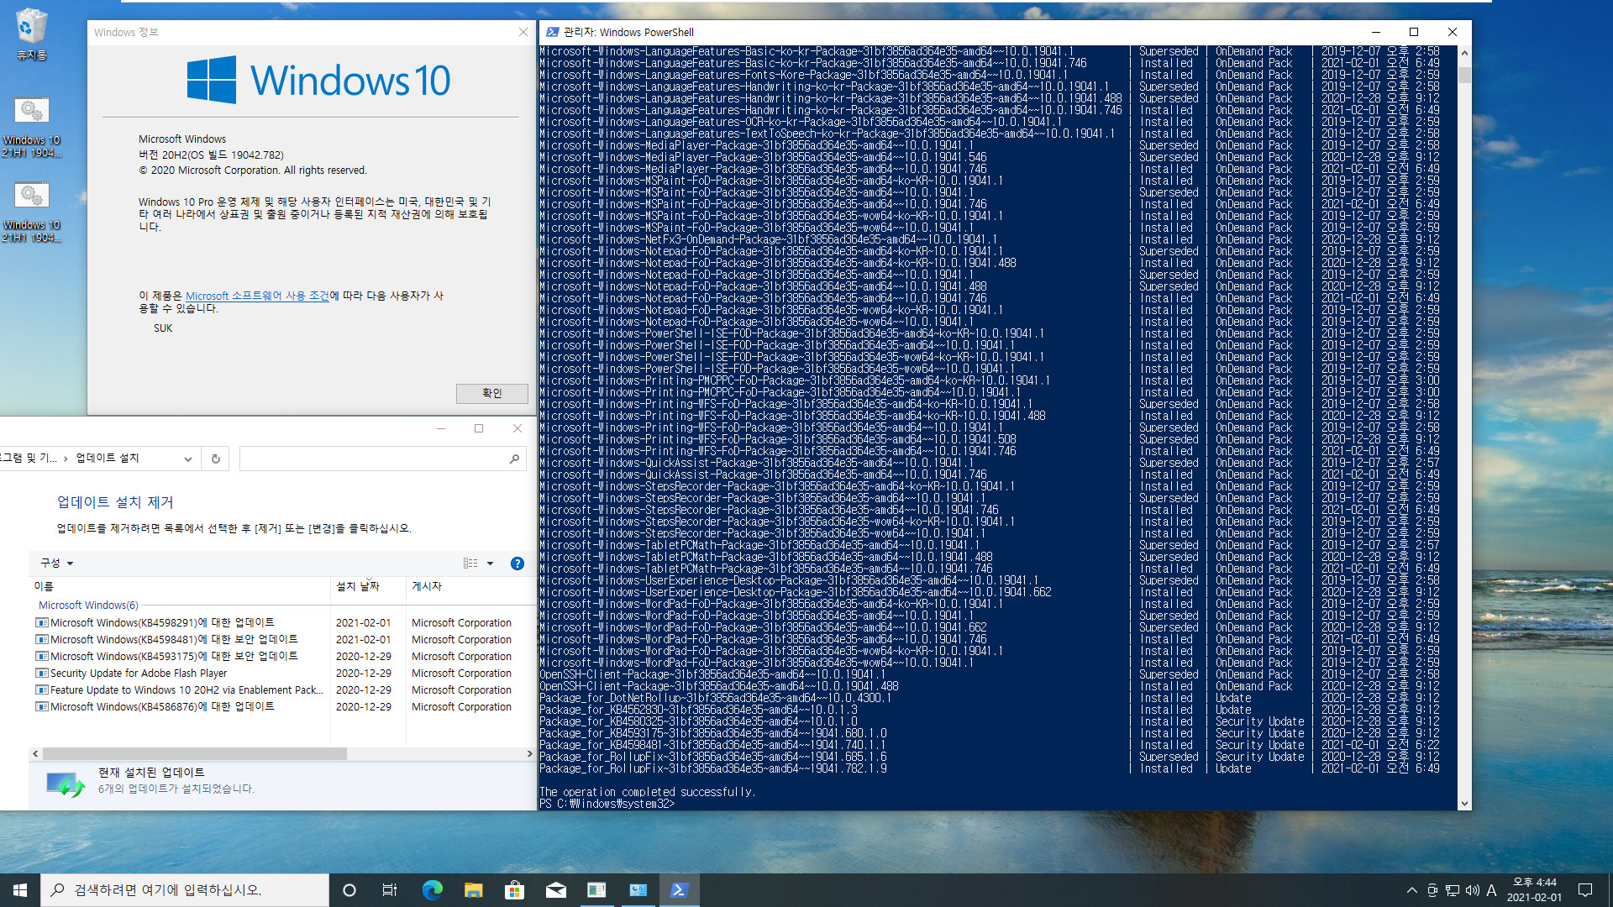This screenshot has height=907, width=1613.
Task: Click the Windows Start button
Action: point(20,890)
